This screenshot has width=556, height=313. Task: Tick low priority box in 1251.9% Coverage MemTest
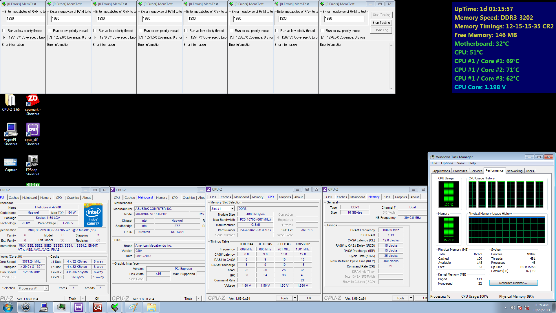pos(4,30)
